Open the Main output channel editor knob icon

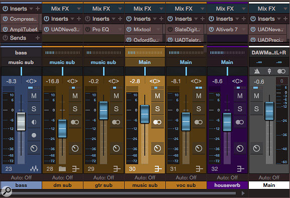[256, 148]
